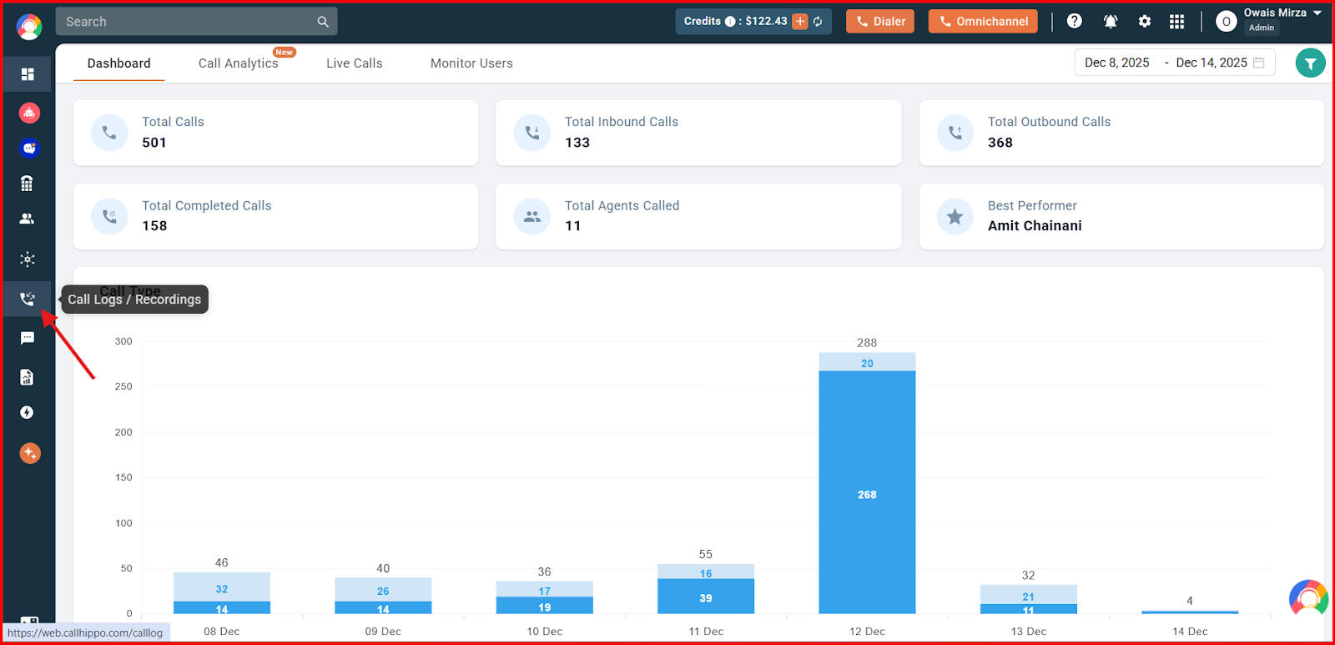
Task: Open the reports document sidebar icon
Action: pyautogui.click(x=28, y=377)
